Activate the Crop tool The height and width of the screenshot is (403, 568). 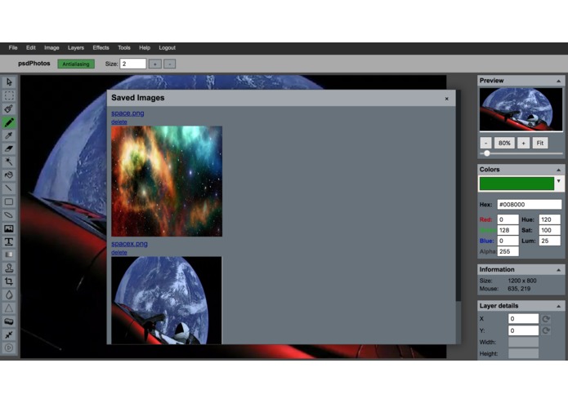pyautogui.click(x=9, y=281)
